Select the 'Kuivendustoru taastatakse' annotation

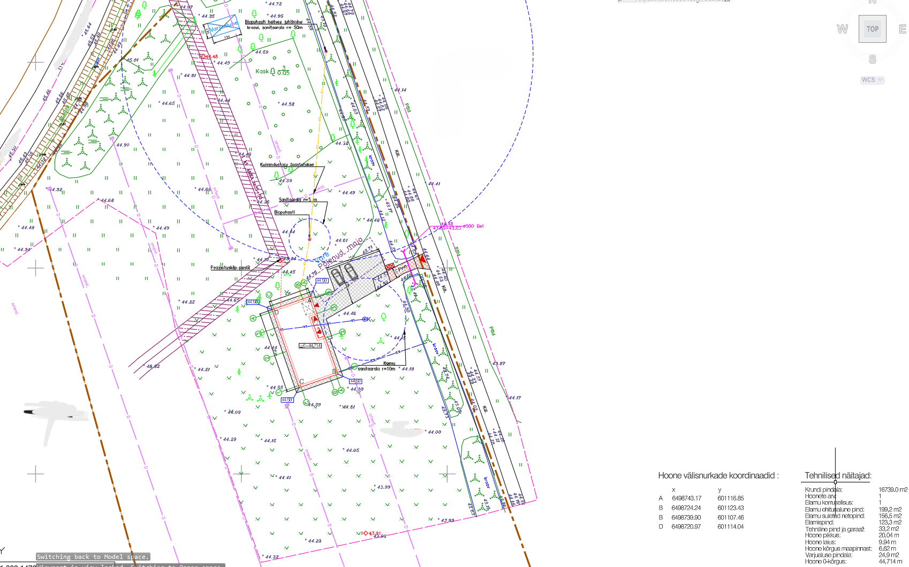287,164
